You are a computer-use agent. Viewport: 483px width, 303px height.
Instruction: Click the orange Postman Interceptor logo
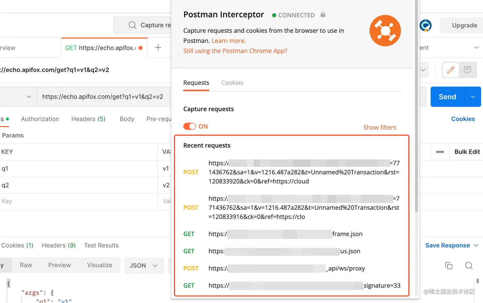coord(385,30)
